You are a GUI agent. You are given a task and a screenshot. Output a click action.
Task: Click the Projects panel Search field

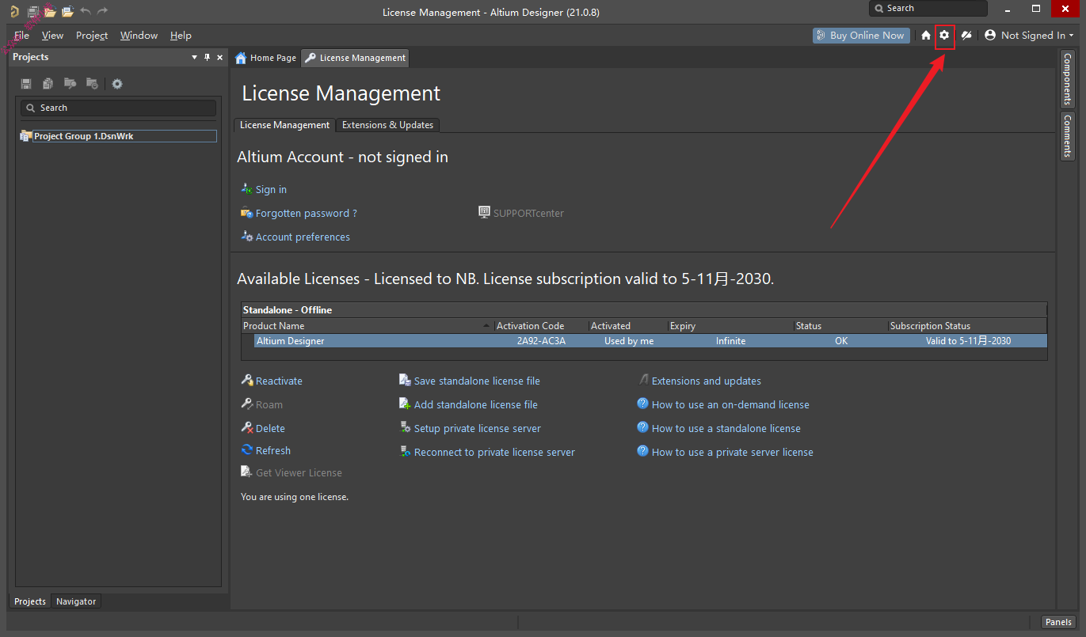[118, 108]
